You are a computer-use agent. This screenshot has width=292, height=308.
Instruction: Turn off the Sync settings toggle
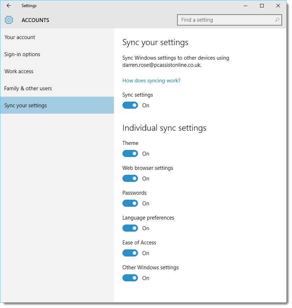coord(130,105)
